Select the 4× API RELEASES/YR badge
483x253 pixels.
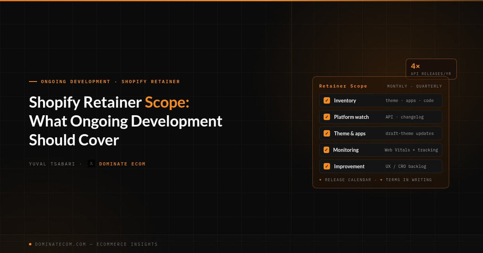tap(431, 69)
